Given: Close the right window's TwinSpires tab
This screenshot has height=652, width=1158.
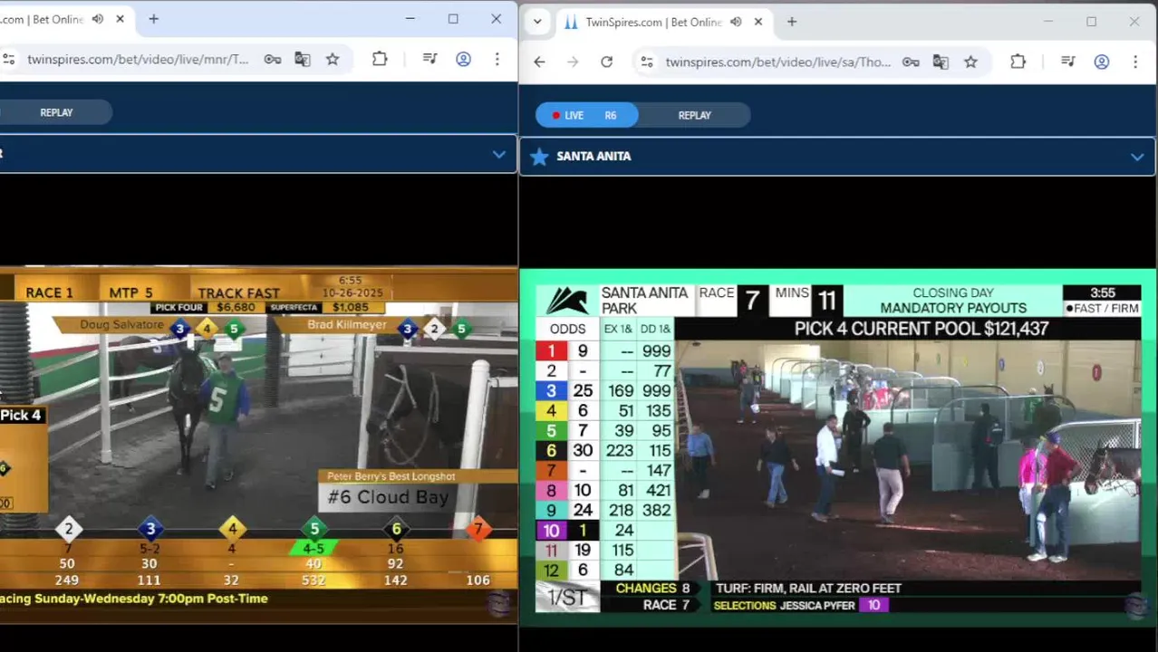Looking at the screenshot, I should click(x=758, y=22).
